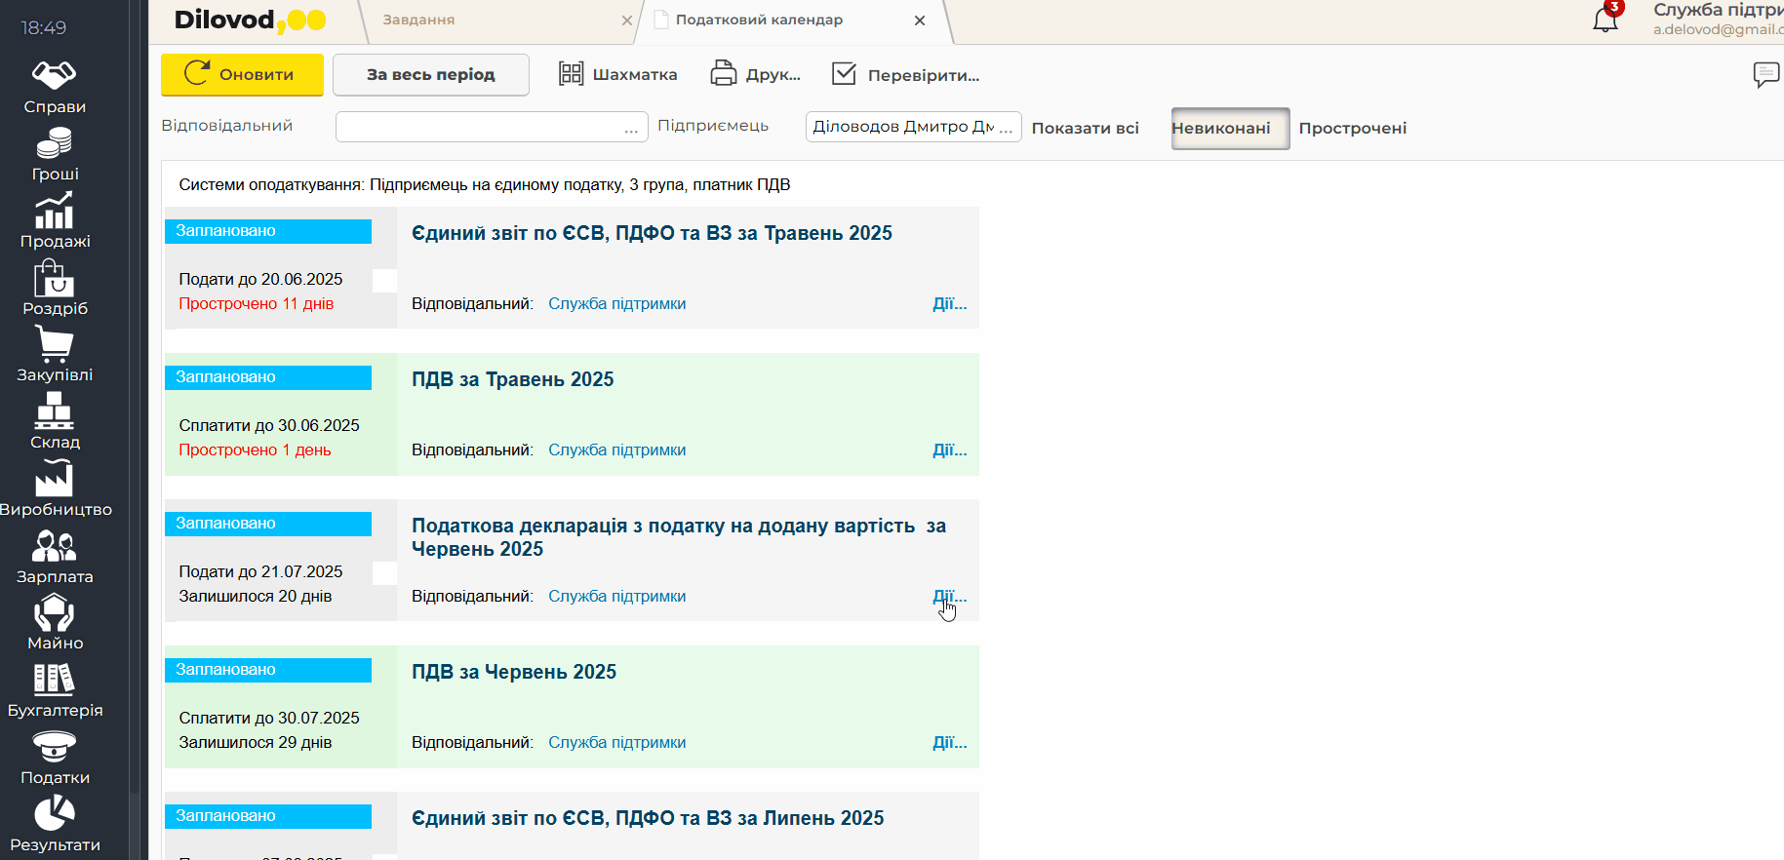The width and height of the screenshot is (1784, 860).
Task: Click the Відповідальний input field
Action: point(478,127)
